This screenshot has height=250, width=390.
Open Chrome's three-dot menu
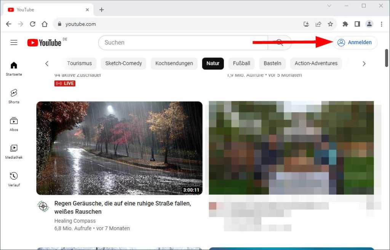pos(382,24)
